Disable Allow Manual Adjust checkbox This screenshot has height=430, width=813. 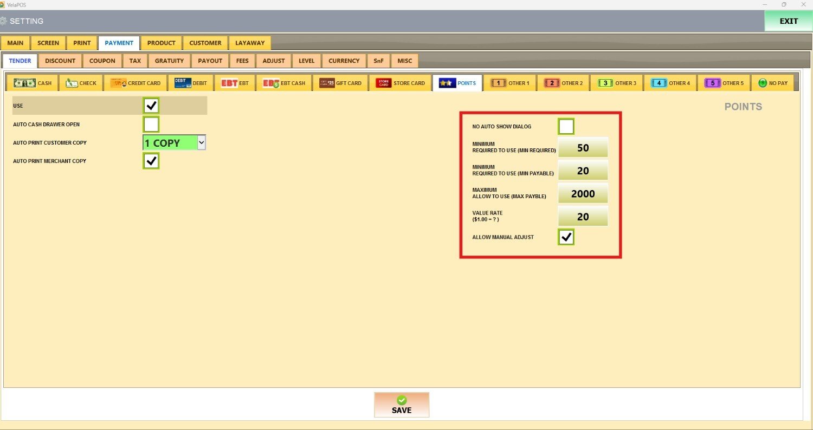(566, 237)
